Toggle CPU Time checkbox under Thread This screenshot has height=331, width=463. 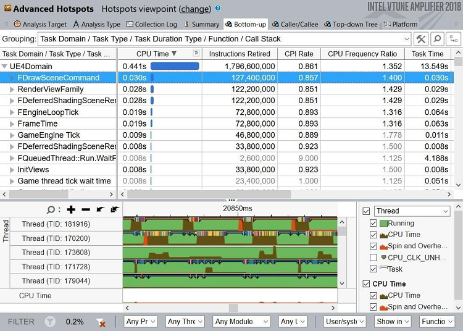(373, 235)
